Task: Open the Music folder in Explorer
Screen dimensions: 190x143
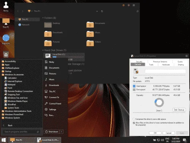Action: pyautogui.click(x=93, y=34)
